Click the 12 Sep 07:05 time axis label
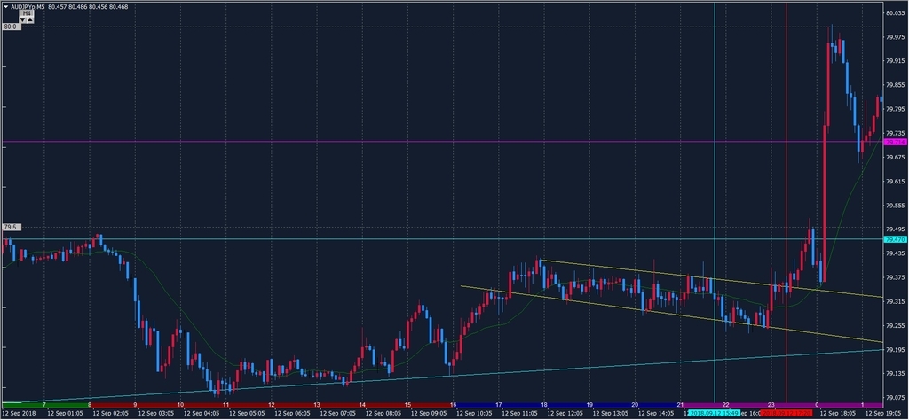This screenshot has height=420, width=909. point(338,414)
